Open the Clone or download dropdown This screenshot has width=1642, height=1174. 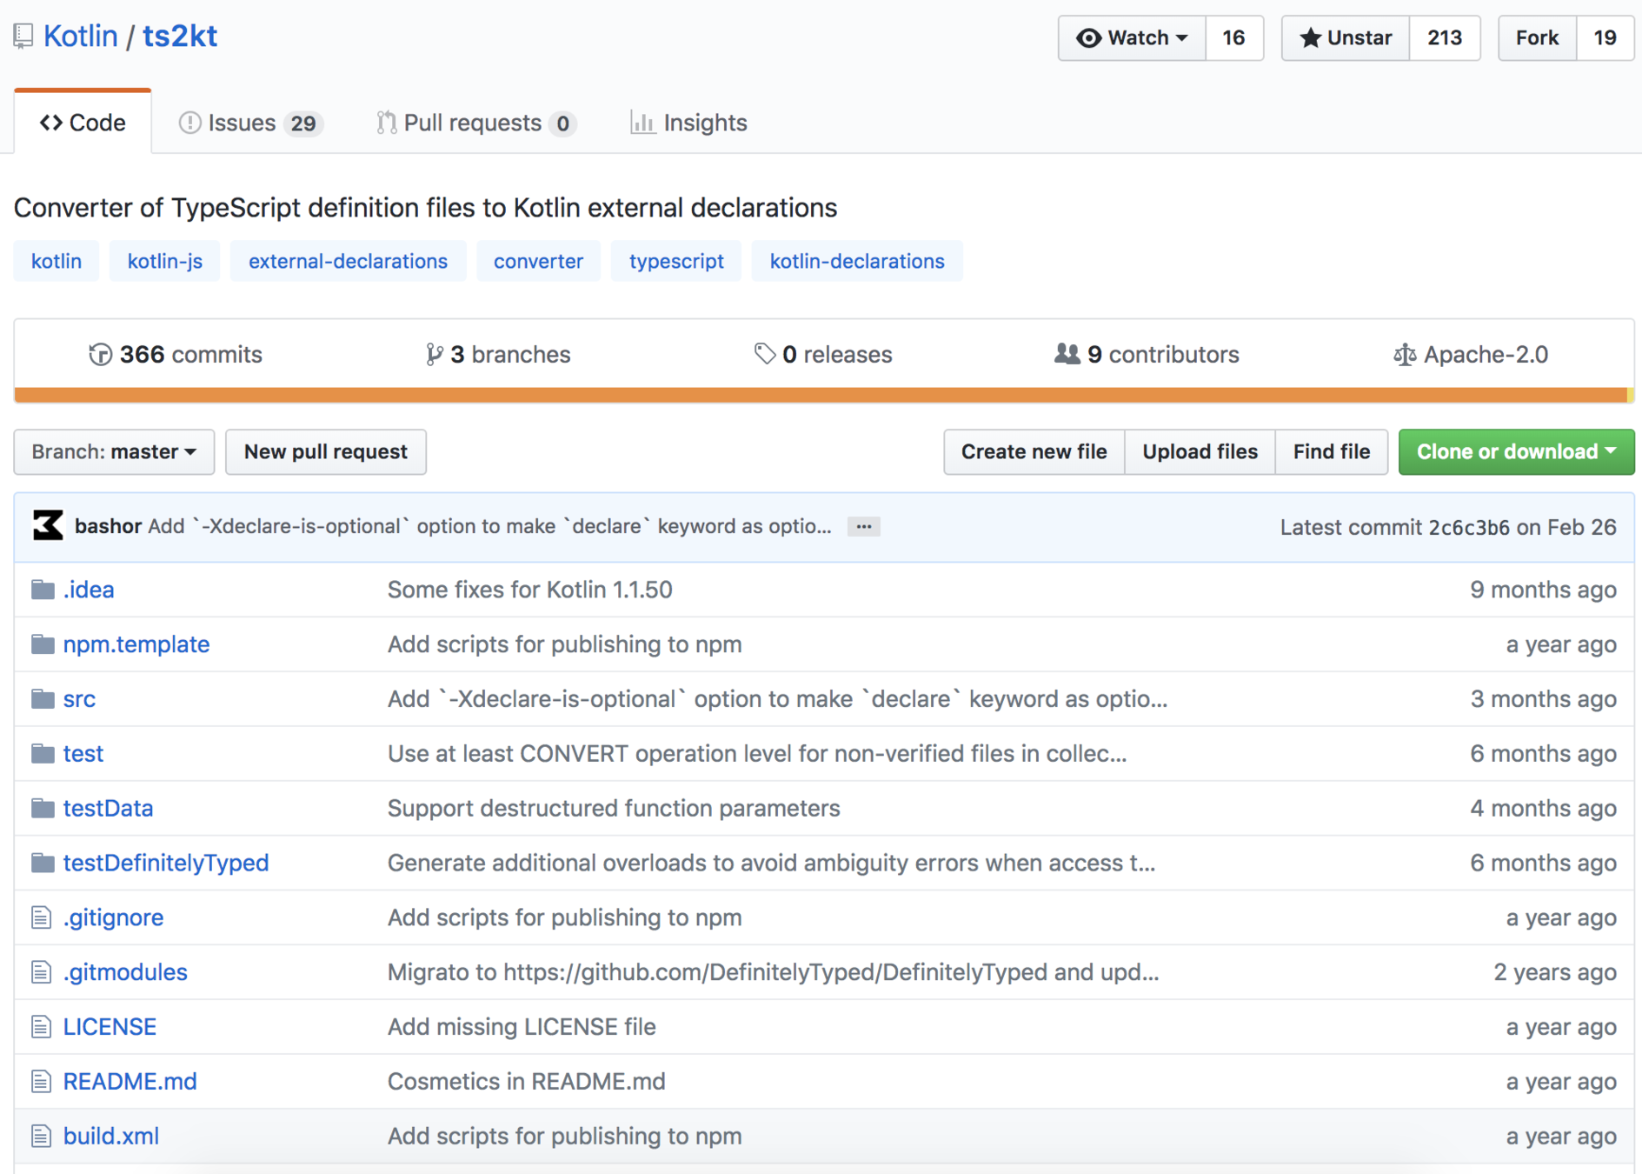click(x=1516, y=452)
